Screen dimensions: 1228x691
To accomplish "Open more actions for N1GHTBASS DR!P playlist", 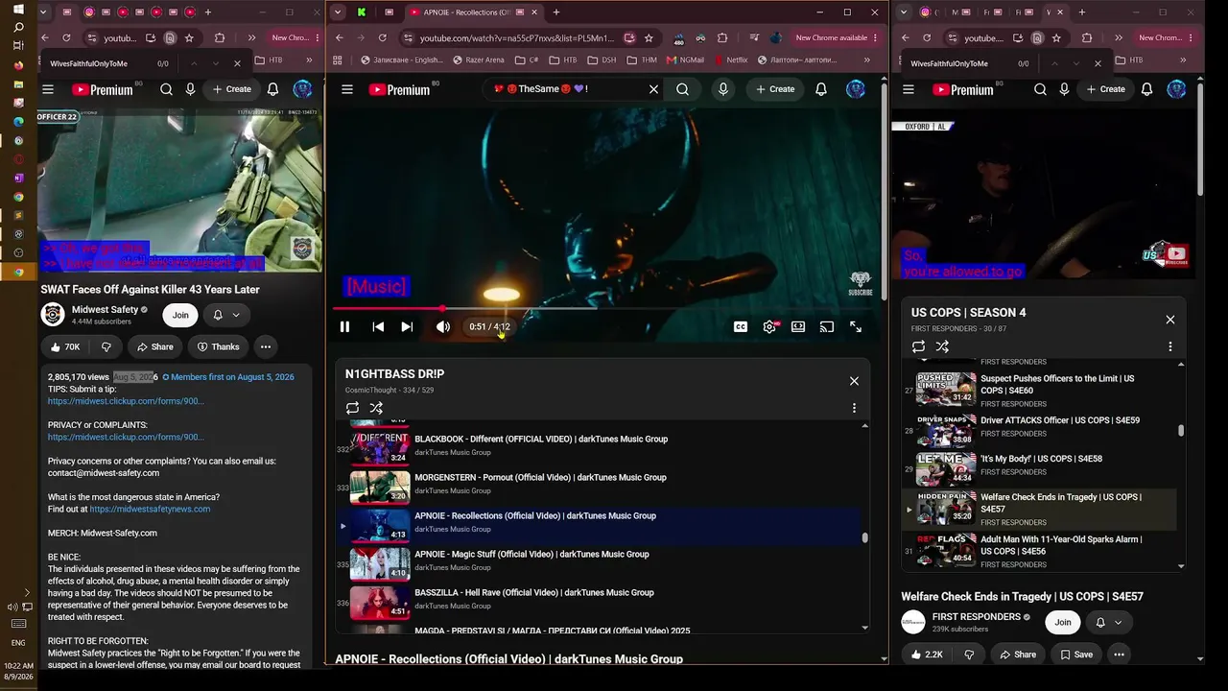I will [854, 408].
